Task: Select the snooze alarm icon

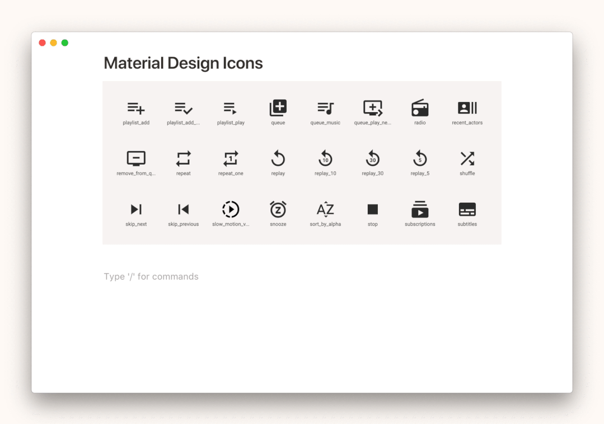Action: click(278, 209)
